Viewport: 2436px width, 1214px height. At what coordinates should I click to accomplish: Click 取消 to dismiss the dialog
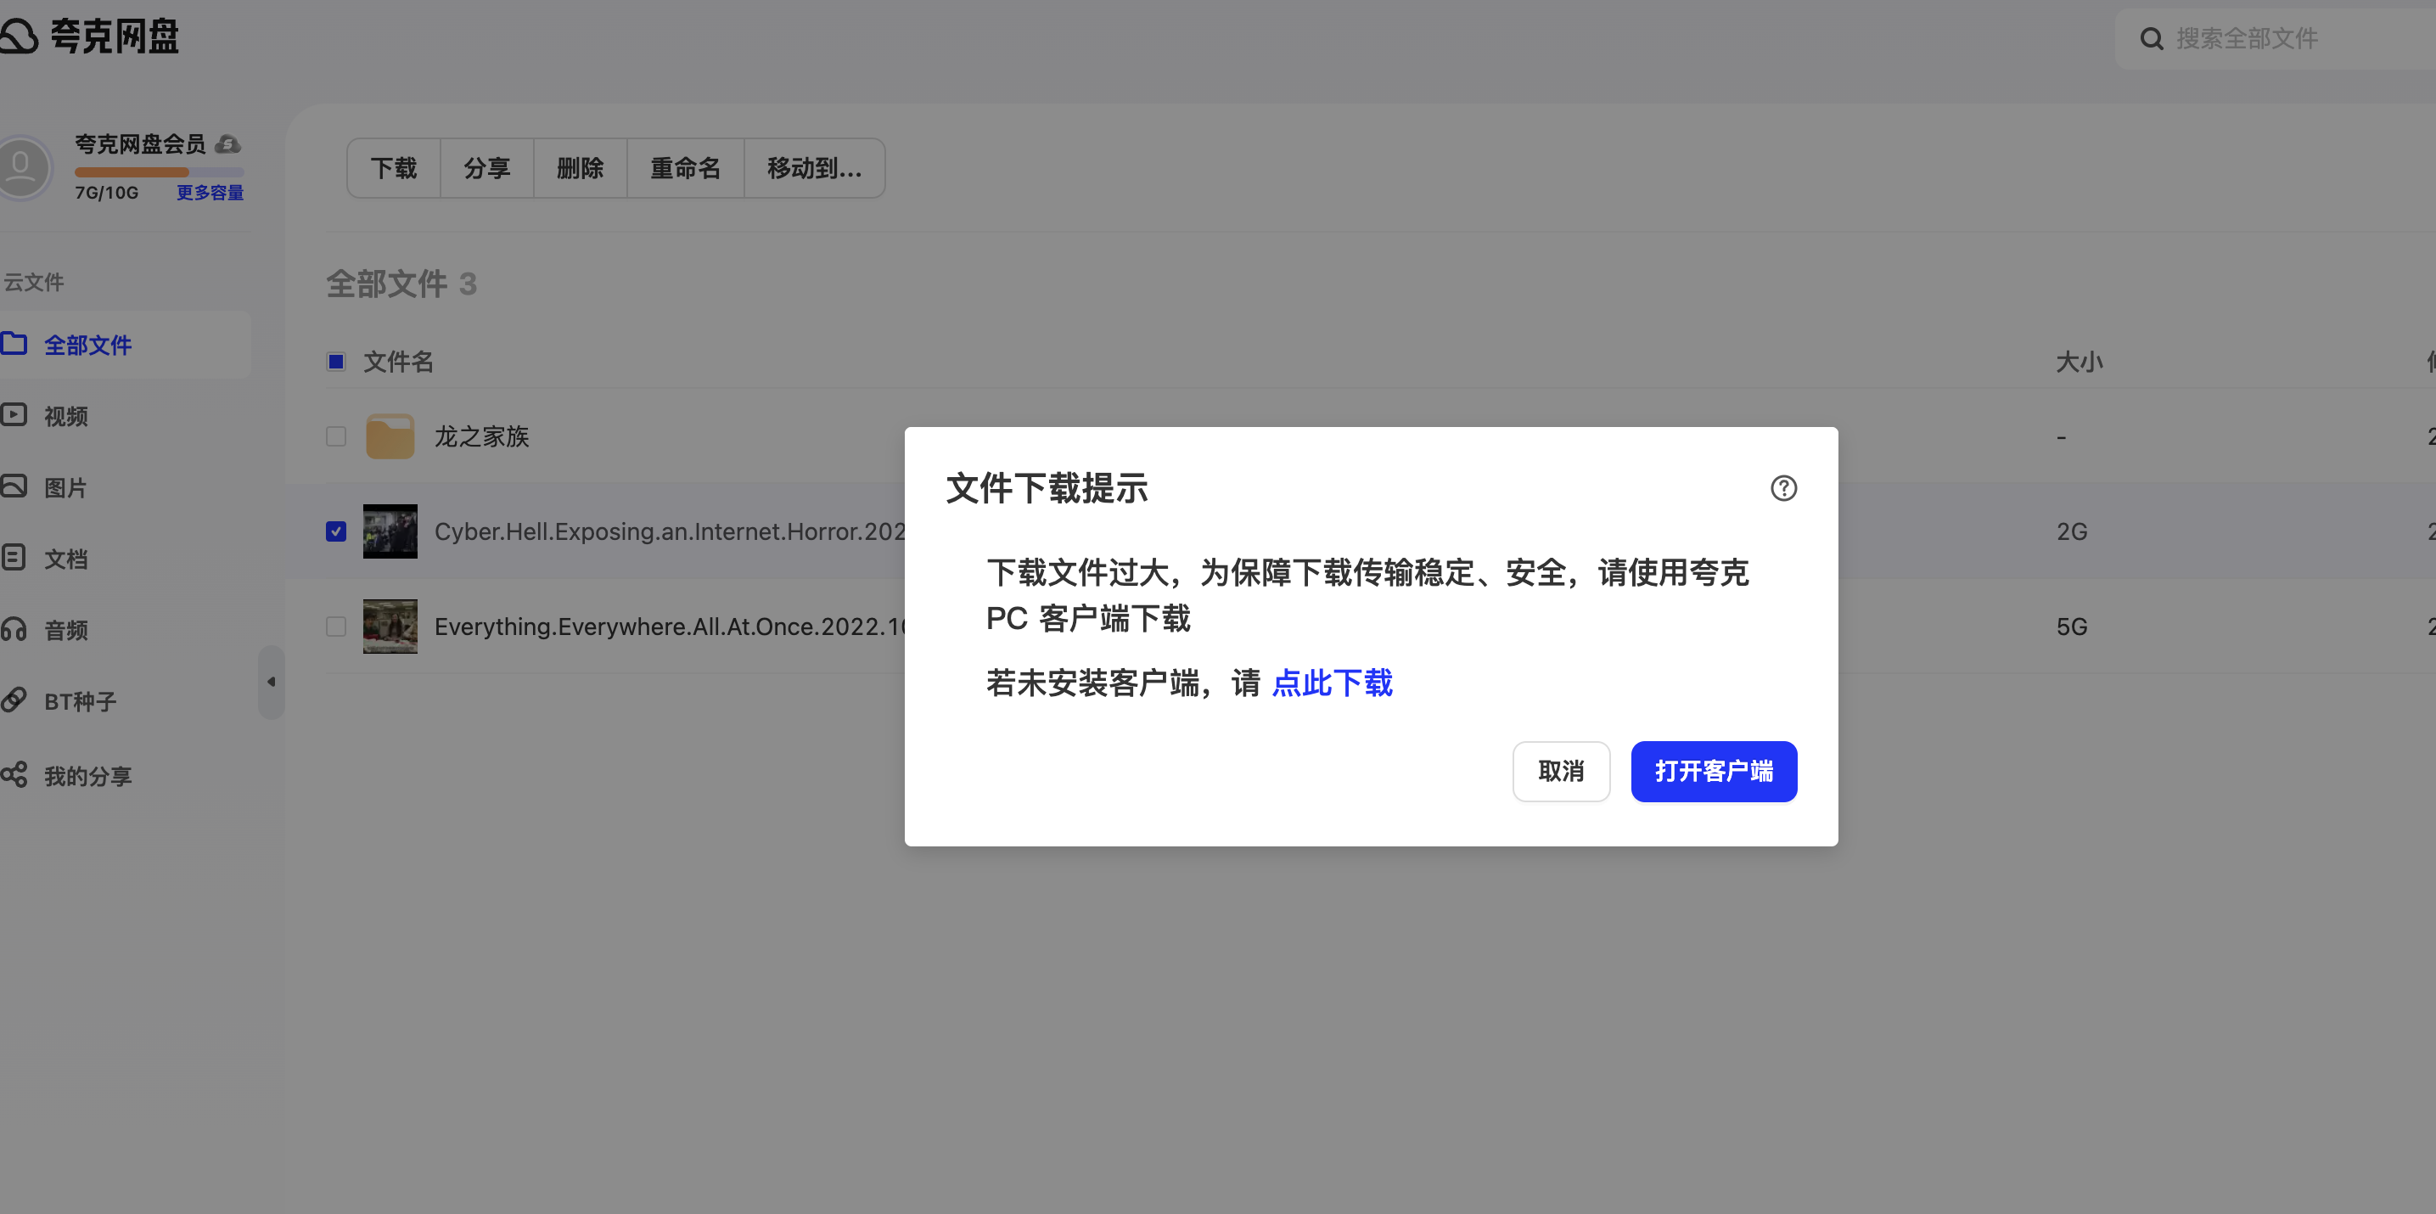pyautogui.click(x=1561, y=772)
